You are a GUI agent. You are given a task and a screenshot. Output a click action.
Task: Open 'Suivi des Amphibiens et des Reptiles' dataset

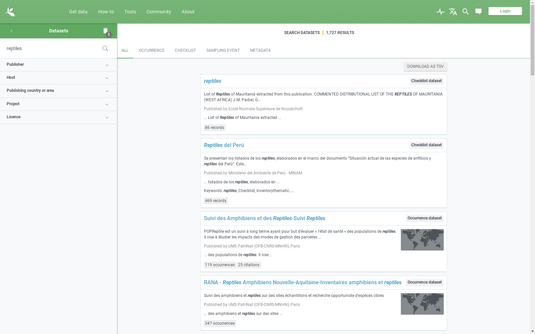(x=264, y=218)
